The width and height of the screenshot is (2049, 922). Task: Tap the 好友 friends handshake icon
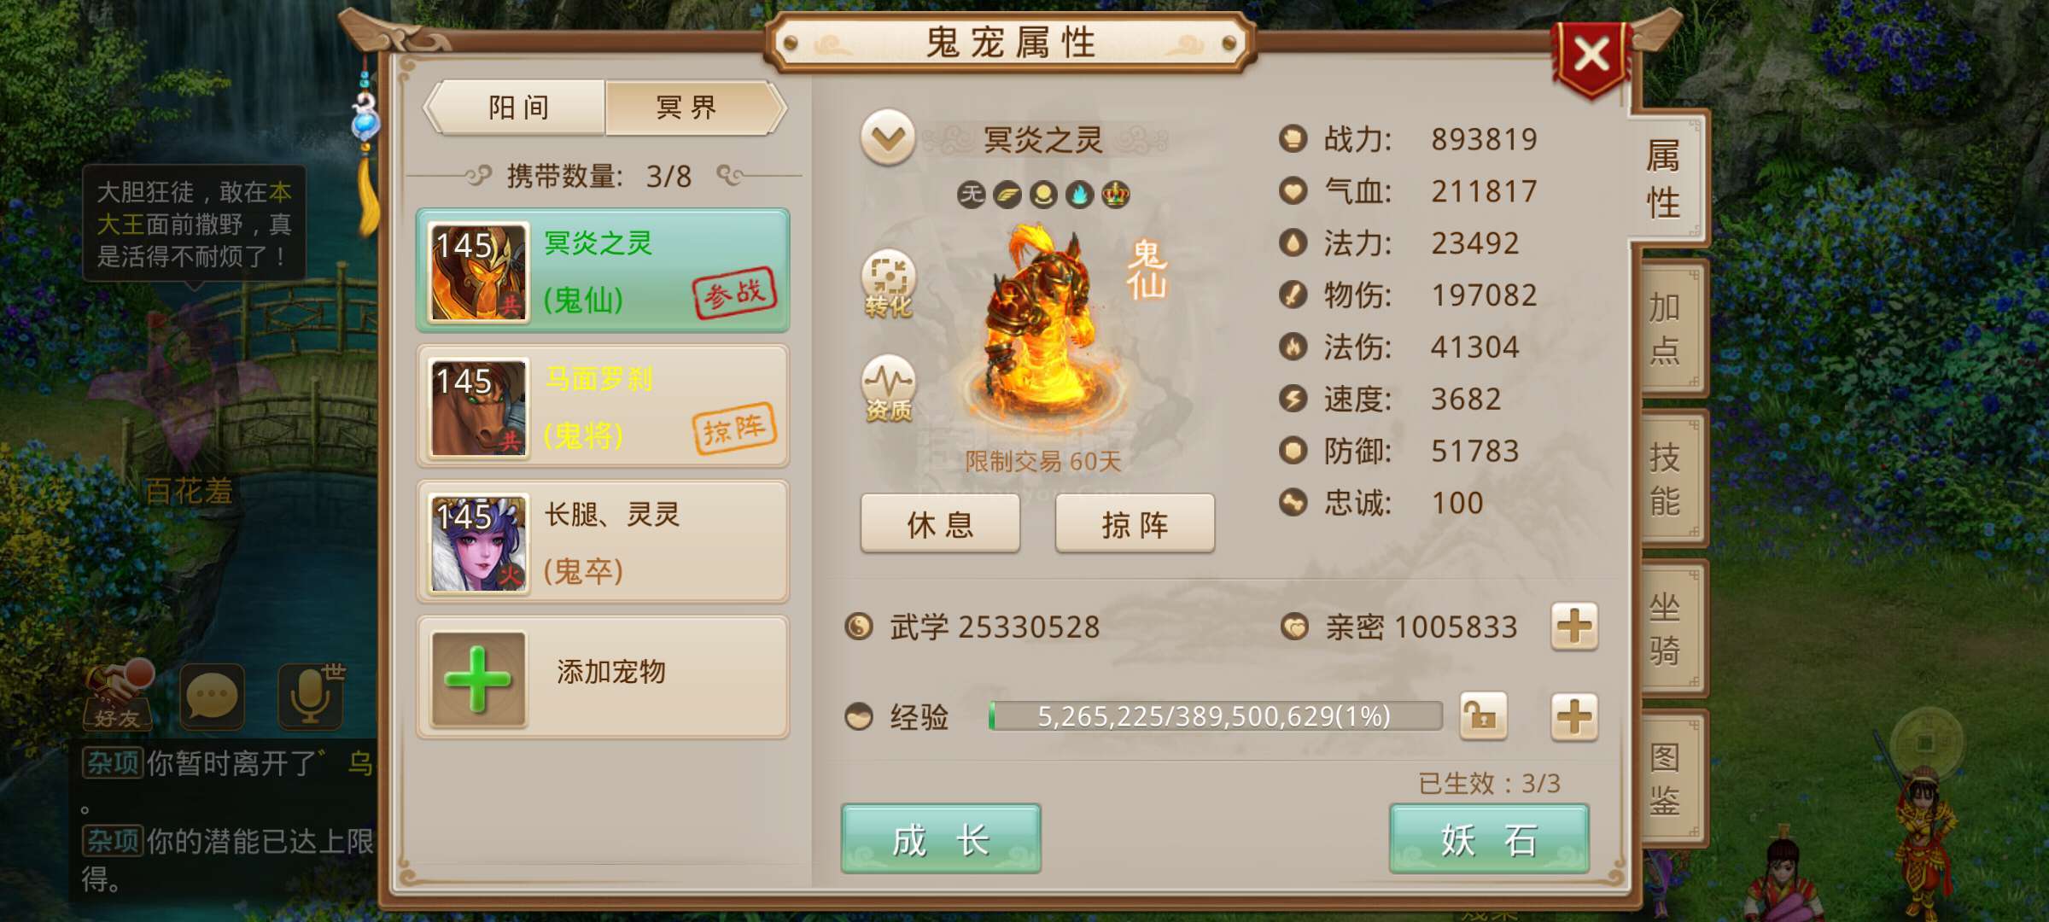[x=120, y=696]
